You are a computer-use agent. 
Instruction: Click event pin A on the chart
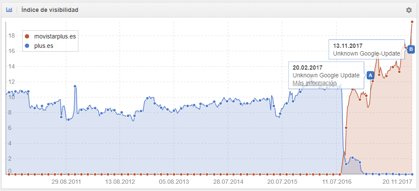point(370,75)
